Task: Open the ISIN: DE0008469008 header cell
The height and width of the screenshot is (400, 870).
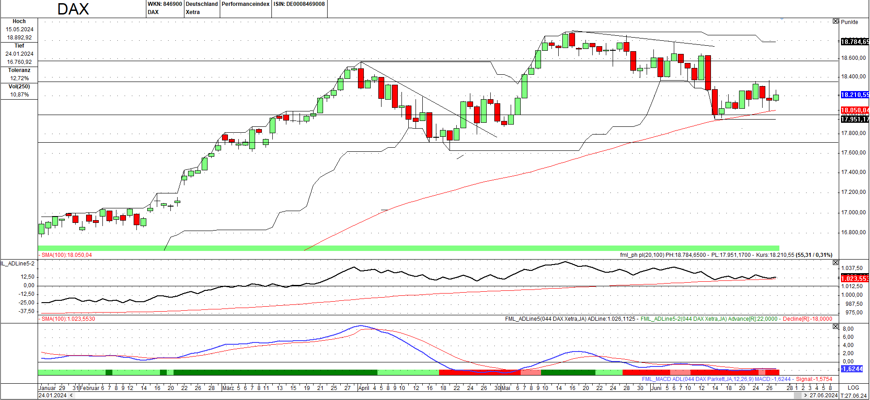Action: pyautogui.click(x=299, y=4)
